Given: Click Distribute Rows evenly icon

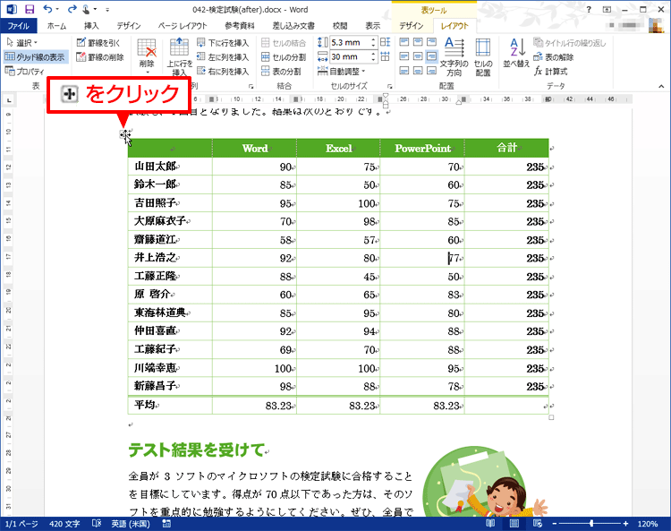Looking at the screenshot, I should pos(385,42).
